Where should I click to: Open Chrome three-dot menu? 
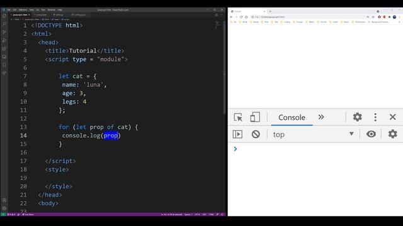[399, 17]
